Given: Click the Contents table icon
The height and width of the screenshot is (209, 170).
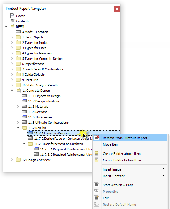Looking at the screenshot, I should [x=12, y=21].
